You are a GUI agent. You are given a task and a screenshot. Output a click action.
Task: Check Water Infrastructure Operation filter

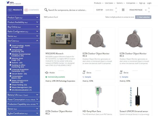tap(10, 80)
